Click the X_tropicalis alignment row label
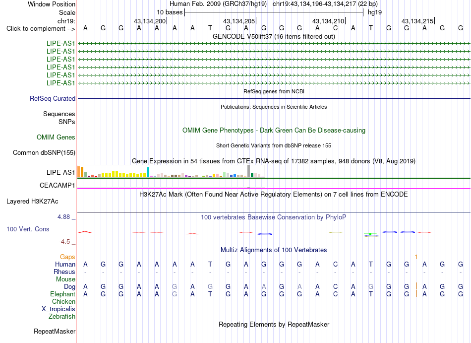The image size is (471, 343). pyautogui.click(x=59, y=309)
